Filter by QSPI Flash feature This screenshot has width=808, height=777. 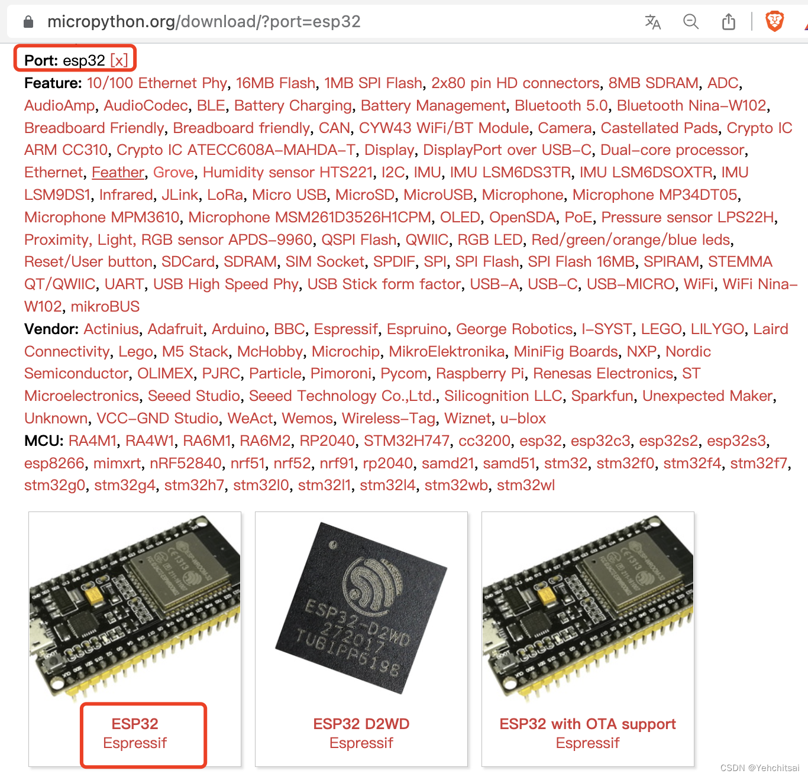(359, 240)
